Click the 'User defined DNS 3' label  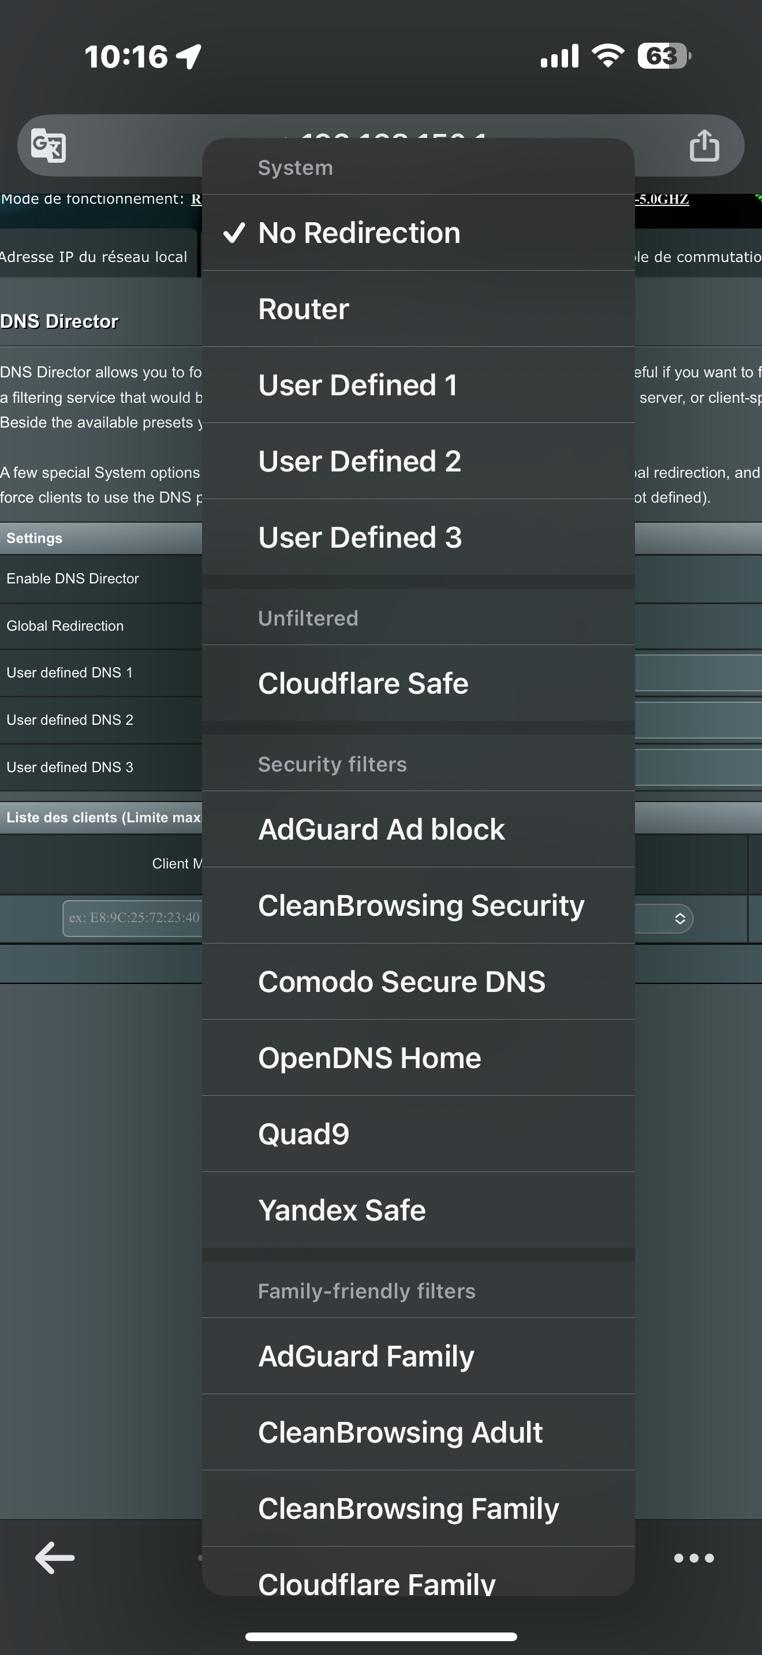coord(69,767)
